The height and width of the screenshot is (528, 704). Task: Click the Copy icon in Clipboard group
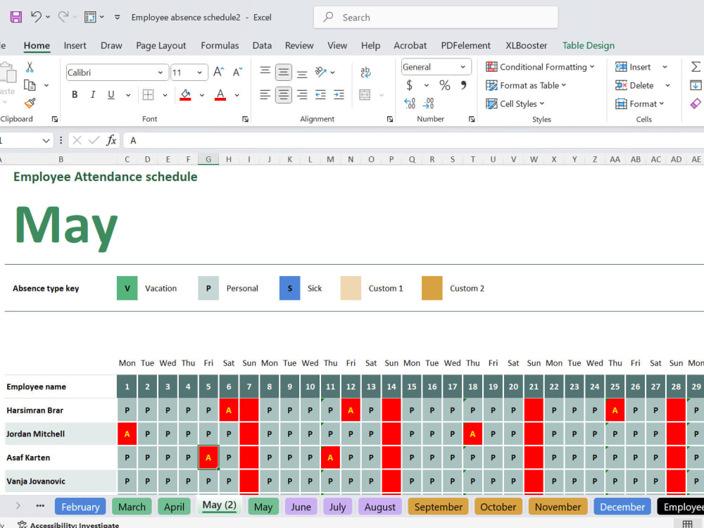[x=30, y=85]
